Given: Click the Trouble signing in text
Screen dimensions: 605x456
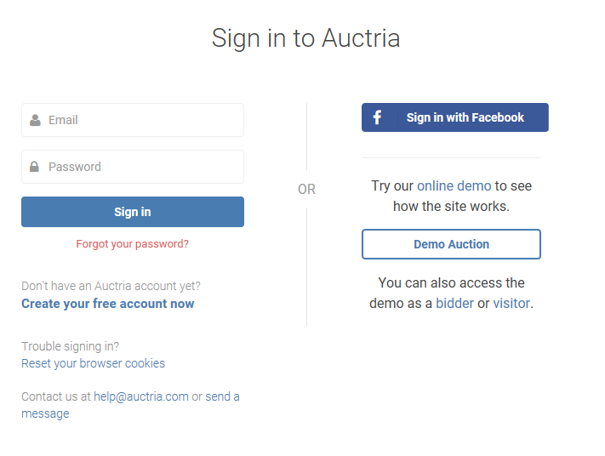Looking at the screenshot, I should [x=71, y=346].
